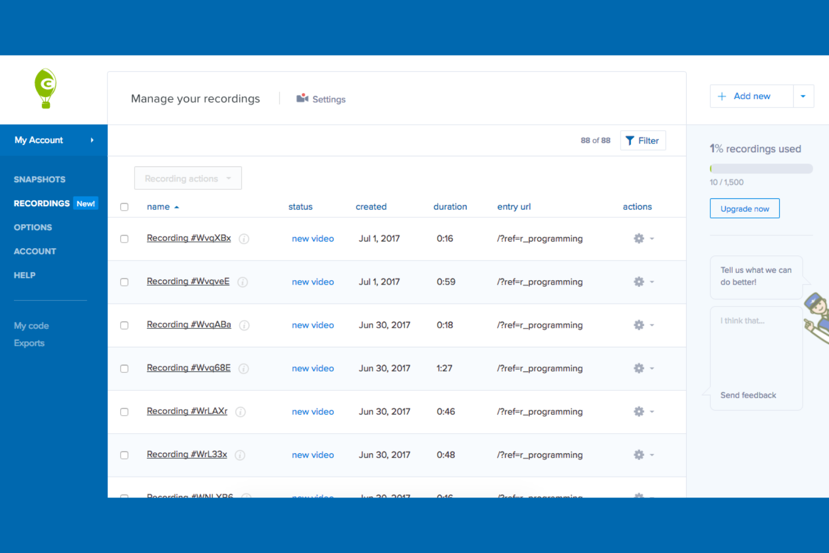Open actions gear for Recording #Wvq68E
The image size is (829, 553).
[639, 368]
